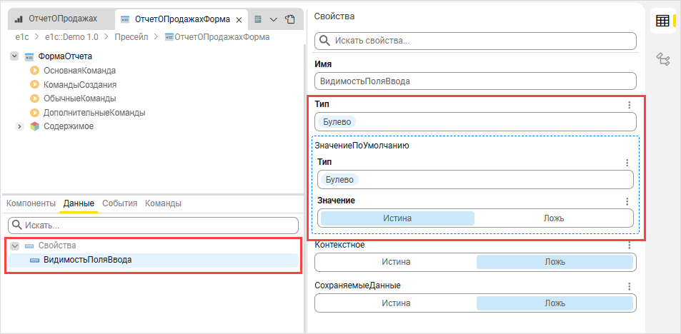Image resolution: width=681 pixels, height=334 pixels.
Task: Open the Компоненты tab
Action: [31, 203]
